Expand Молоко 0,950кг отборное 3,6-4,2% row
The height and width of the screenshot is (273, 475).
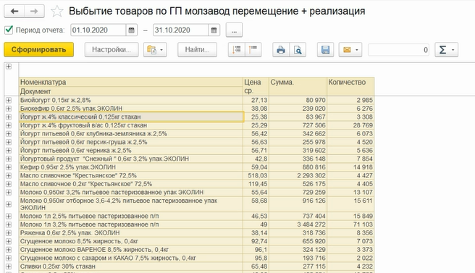point(9,204)
